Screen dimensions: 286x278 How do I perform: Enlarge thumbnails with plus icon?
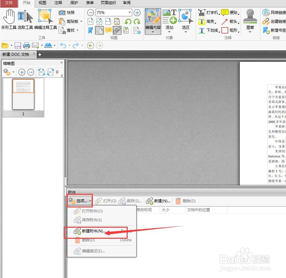[22, 72]
